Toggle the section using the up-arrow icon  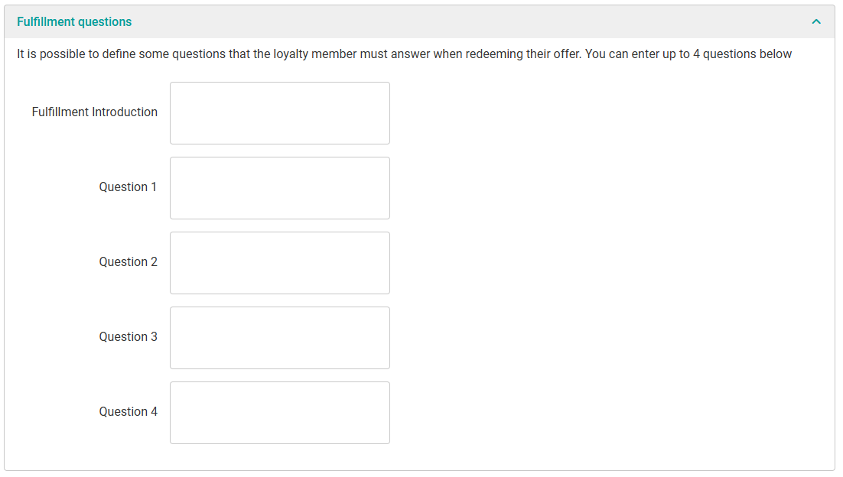[816, 22]
